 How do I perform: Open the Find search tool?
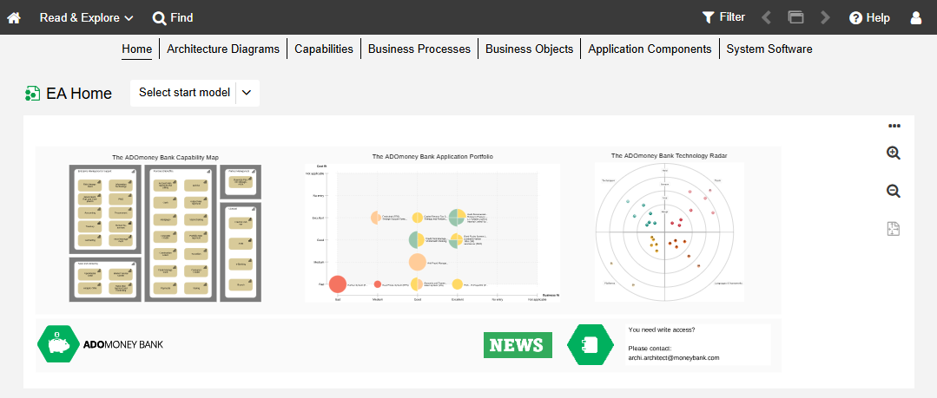[x=173, y=17]
